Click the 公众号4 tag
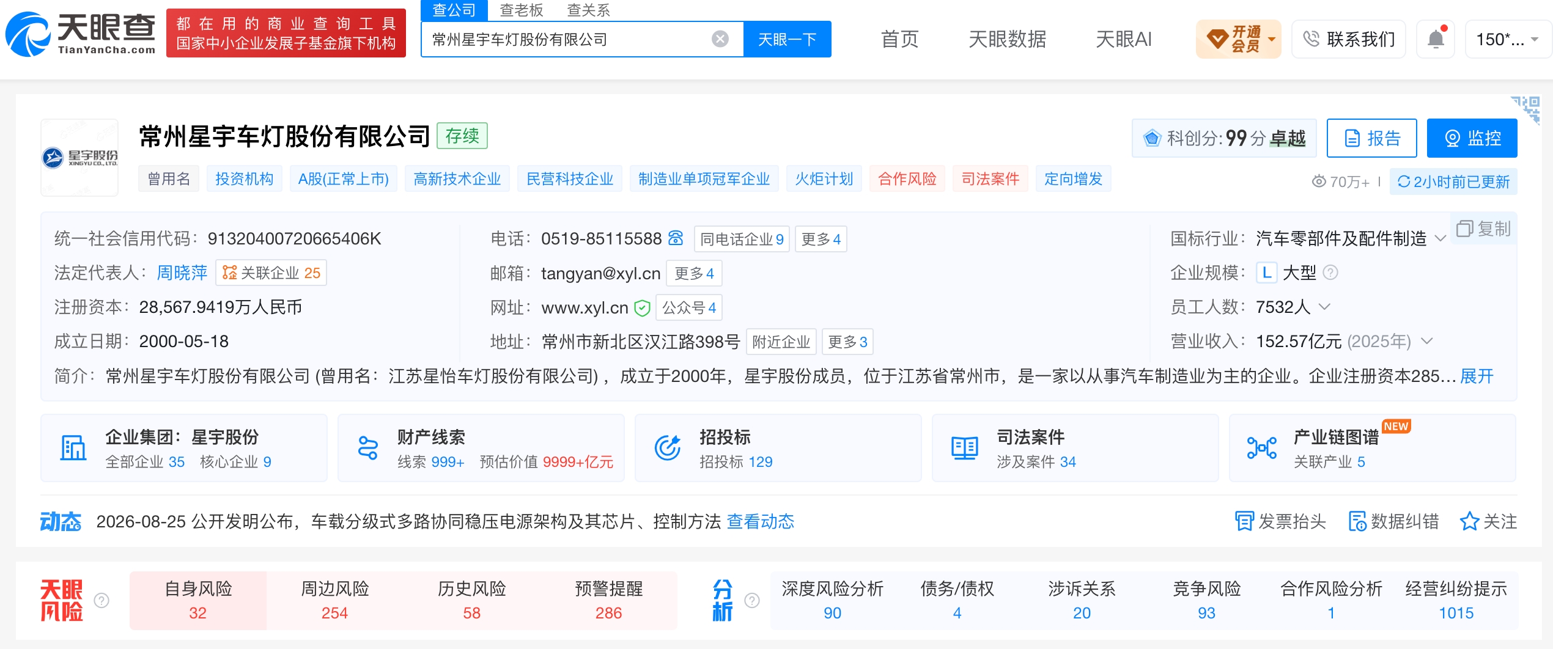The width and height of the screenshot is (1553, 649). point(689,307)
